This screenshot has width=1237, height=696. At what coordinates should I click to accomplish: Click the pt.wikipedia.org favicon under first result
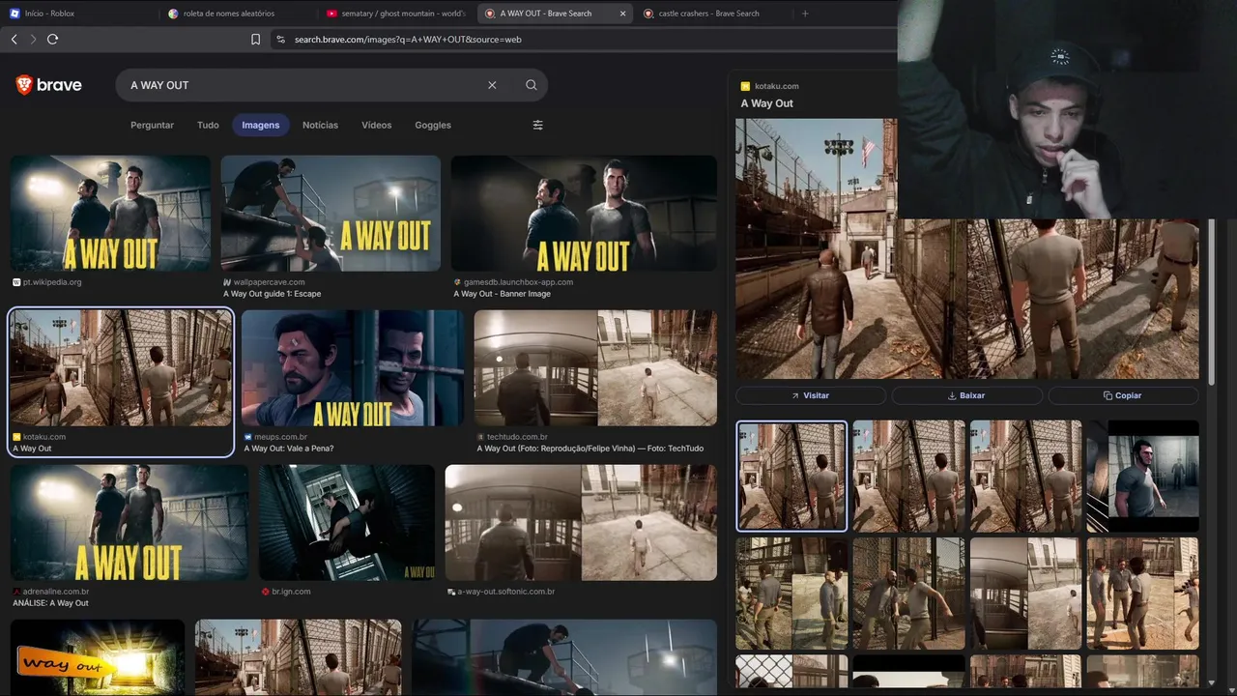[x=16, y=282]
